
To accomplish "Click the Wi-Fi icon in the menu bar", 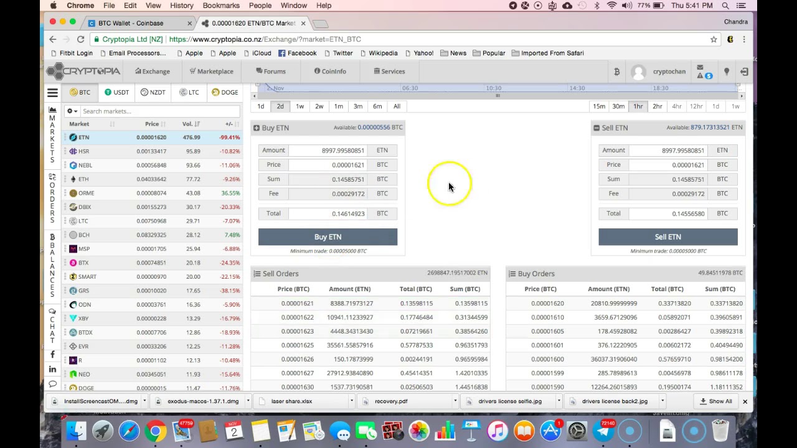I will pyautogui.click(x=612, y=6).
